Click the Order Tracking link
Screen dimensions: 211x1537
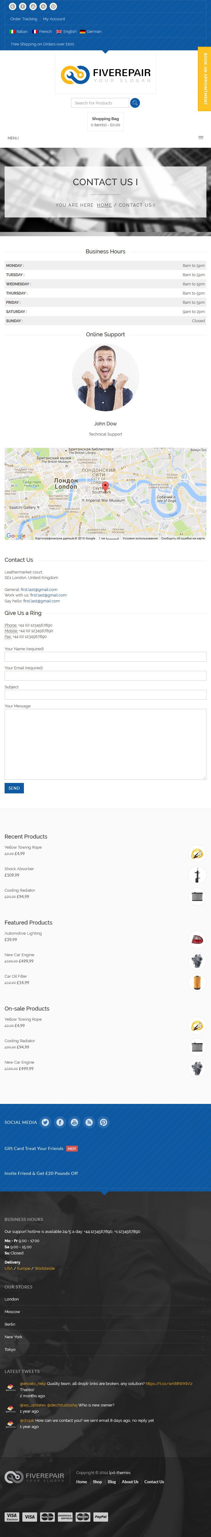coord(24,19)
